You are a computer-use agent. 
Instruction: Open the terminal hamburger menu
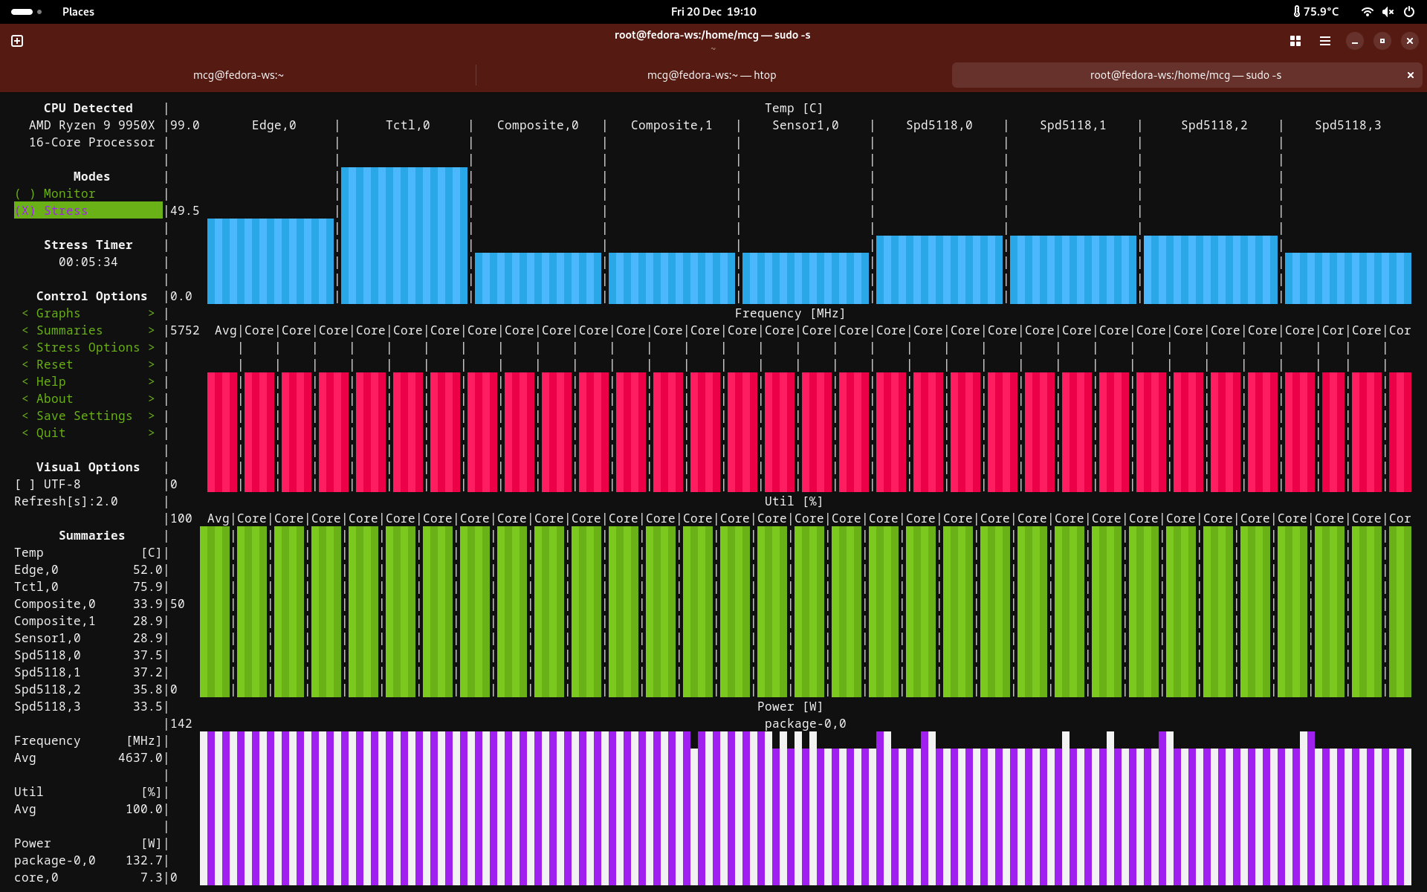[x=1325, y=41]
